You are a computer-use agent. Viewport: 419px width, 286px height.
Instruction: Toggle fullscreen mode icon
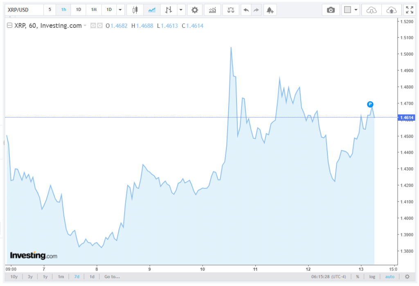tap(409, 10)
